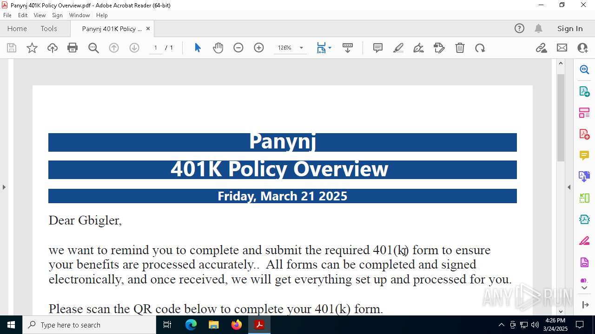Viewport: 595px width, 334px height.
Task: Expand the left navigation pane
Action: pos(4,187)
